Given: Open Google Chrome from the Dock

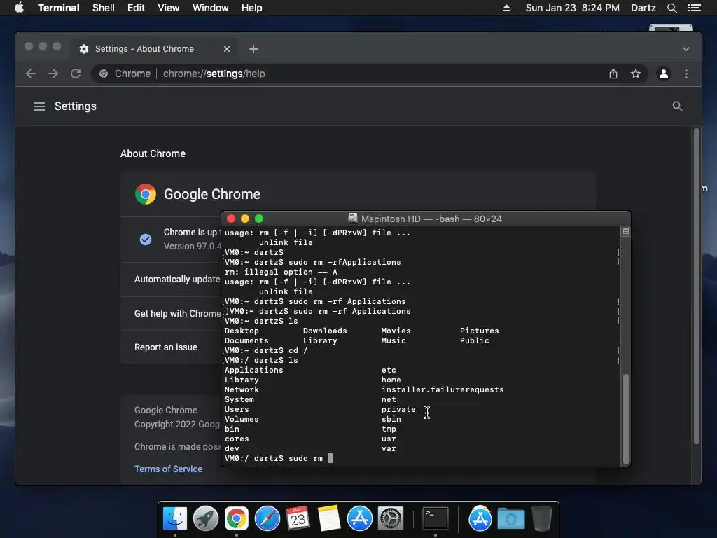Looking at the screenshot, I should 237,519.
